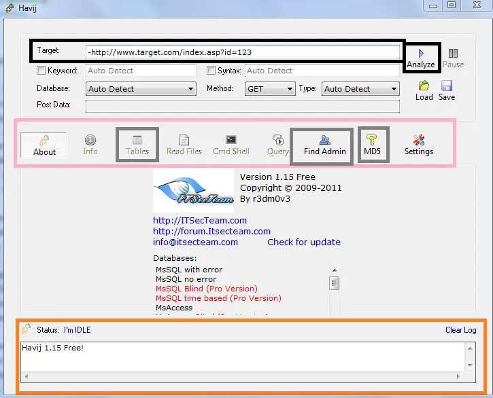Click the Syntax Auto Detect field
This screenshot has width=493, height=398.
click(x=322, y=71)
